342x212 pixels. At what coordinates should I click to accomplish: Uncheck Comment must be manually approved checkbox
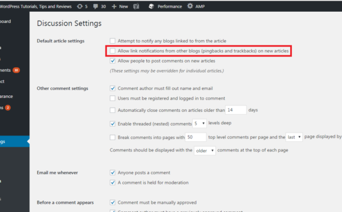click(113, 203)
